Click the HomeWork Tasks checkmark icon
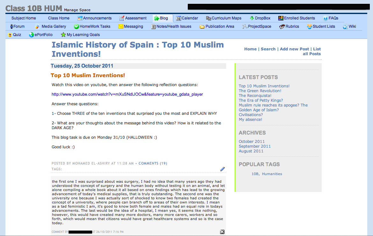Viewport: 373px width, 236px height. coord(77,26)
